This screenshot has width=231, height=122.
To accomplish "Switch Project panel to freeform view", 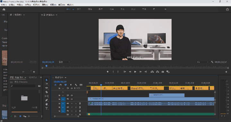I will point(25,116).
